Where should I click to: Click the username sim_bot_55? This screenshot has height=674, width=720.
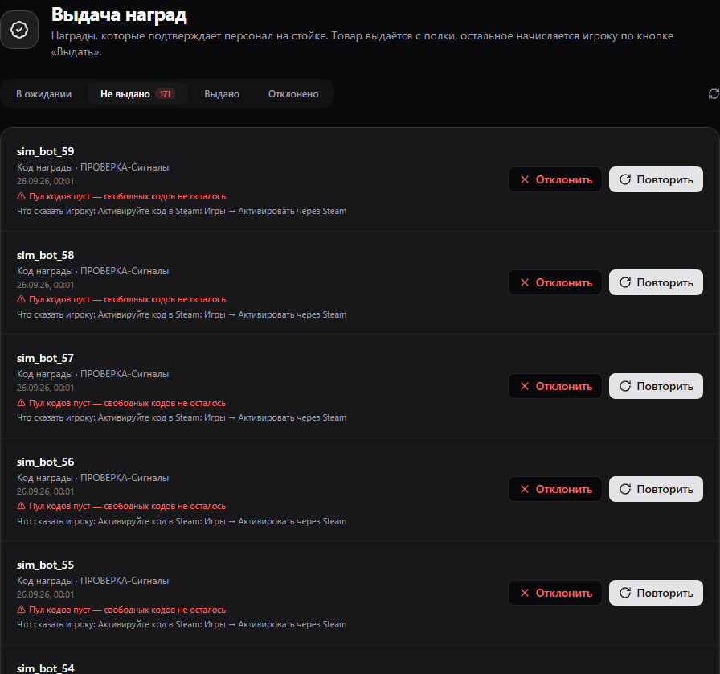(46, 565)
